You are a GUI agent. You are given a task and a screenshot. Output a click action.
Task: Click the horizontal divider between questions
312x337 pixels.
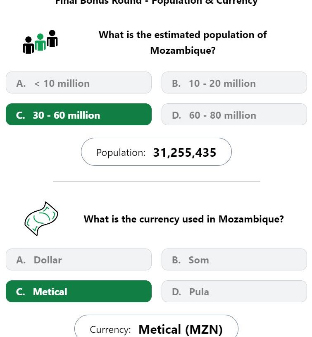pyautogui.click(x=157, y=181)
